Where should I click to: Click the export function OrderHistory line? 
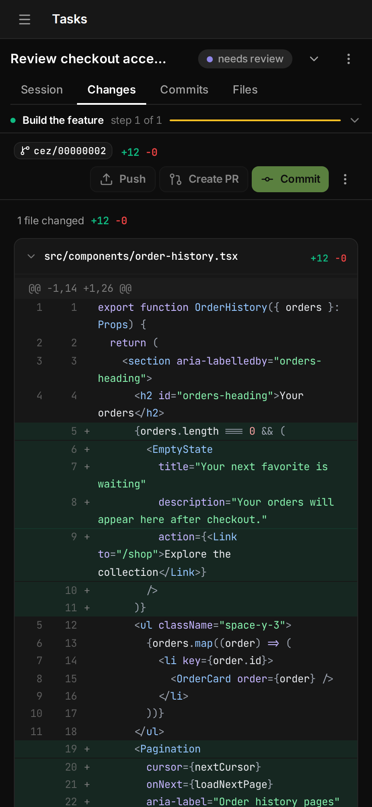coord(186,316)
